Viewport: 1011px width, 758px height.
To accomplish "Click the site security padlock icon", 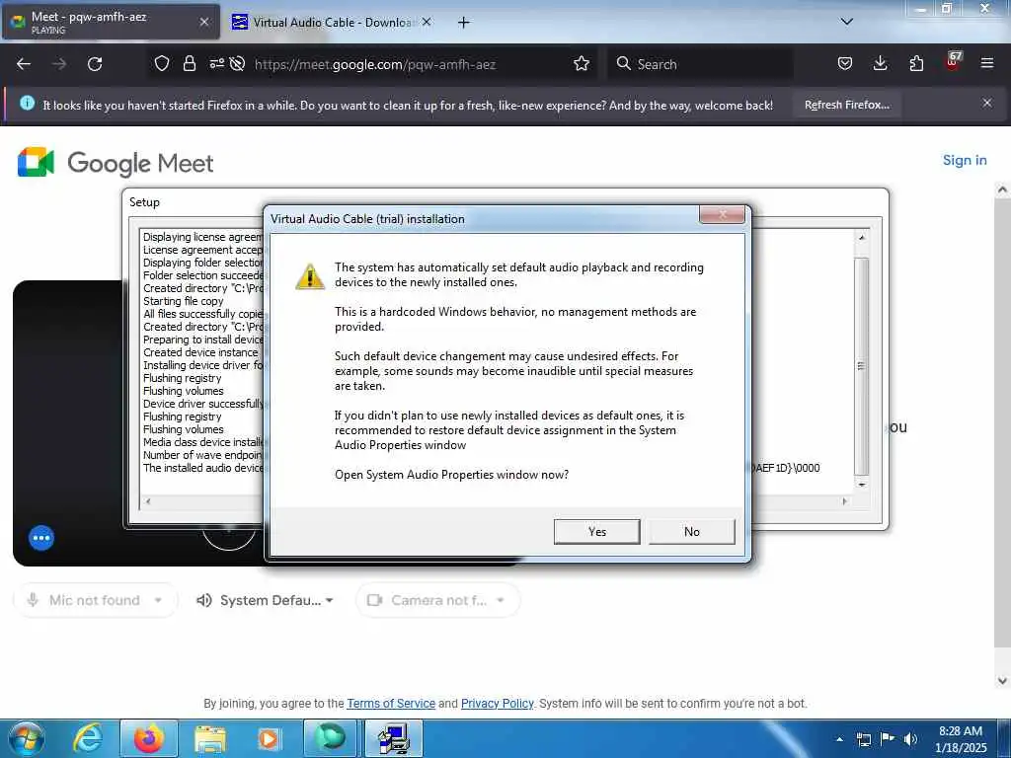I will (x=189, y=64).
